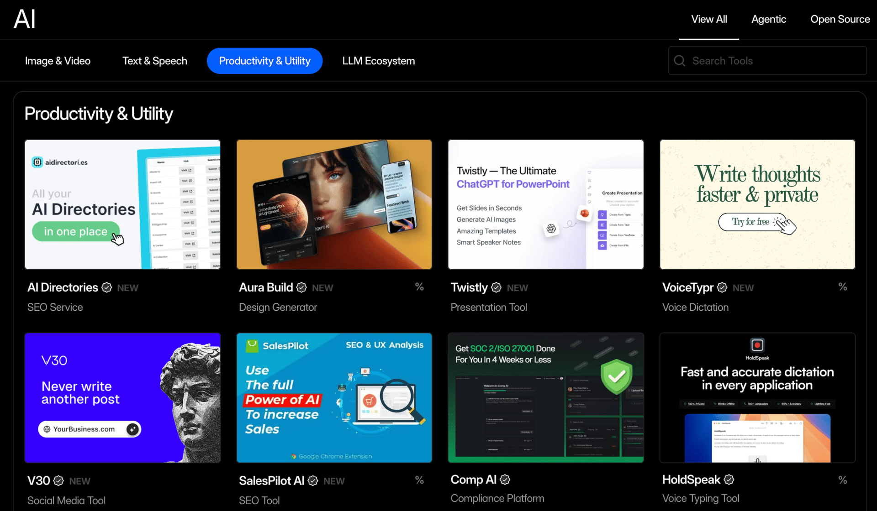The image size is (877, 511).
Task: Click the percent discount icon beside Aura Build
Action: pyautogui.click(x=419, y=287)
